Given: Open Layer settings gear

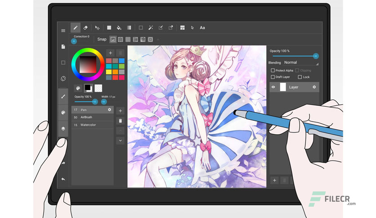Looking at the screenshot, I should click(x=314, y=87).
